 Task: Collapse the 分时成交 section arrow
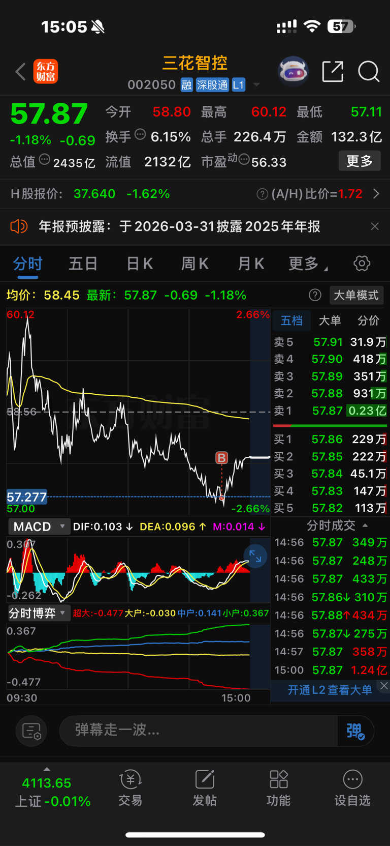click(365, 525)
